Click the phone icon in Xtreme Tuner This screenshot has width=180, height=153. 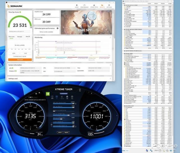point(80,90)
